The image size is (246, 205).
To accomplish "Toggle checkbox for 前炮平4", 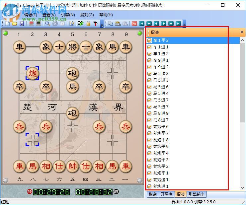I will tap(149, 153).
